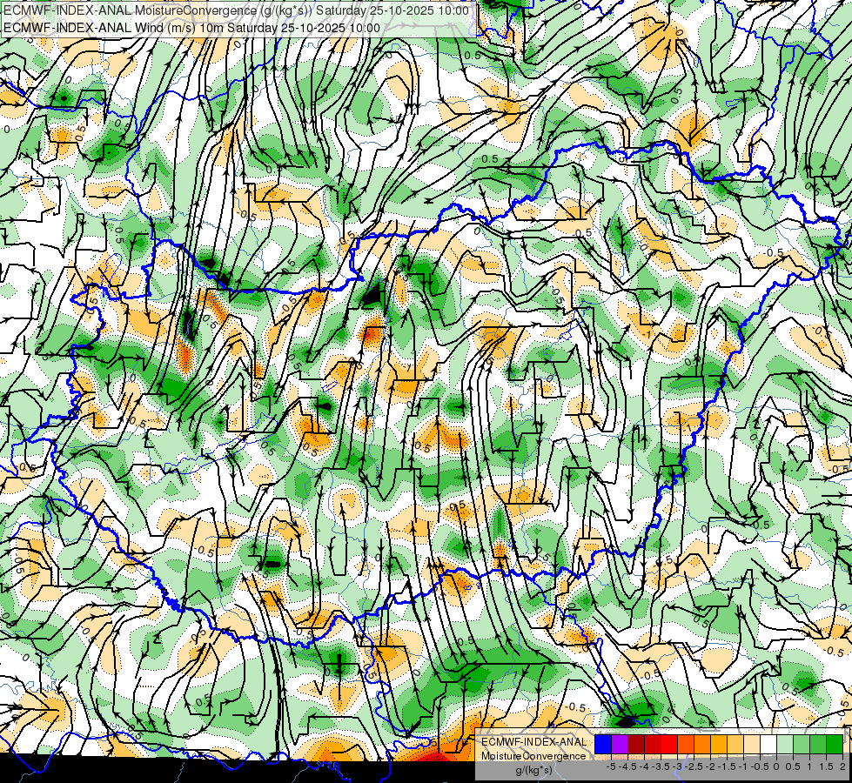The width and height of the screenshot is (852, 783).
Task: Click the -4.5 value on legend scale
Action: [x=627, y=766]
